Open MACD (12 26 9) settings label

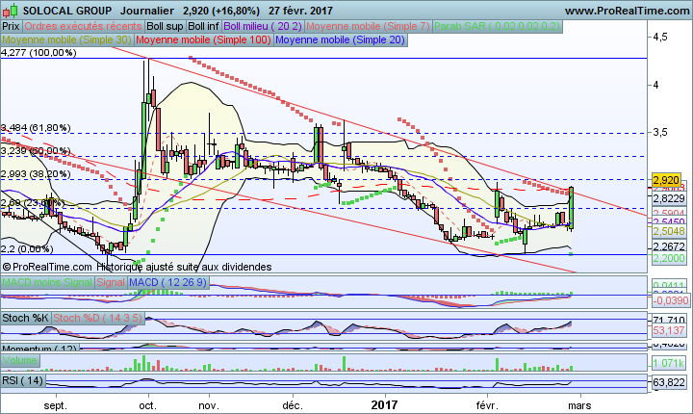coord(168,282)
